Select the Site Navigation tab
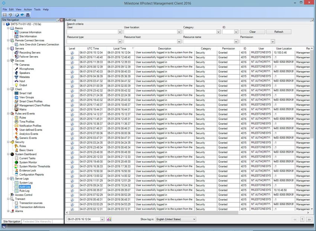 coord(12,222)
